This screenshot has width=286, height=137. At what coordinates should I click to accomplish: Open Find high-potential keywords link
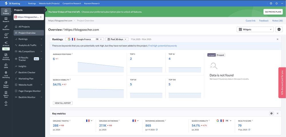tap(162, 46)
